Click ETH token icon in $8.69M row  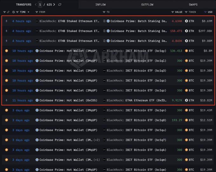tap(186, 21)
